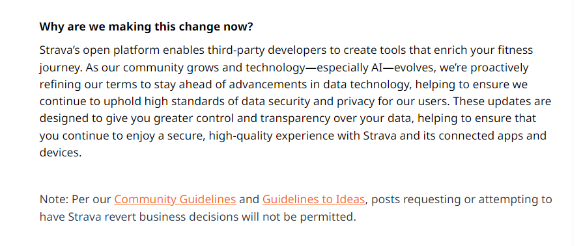This screenshot has width=583, height=246.
Task: Open the Guidelines to Ideas link
Action: [313, 199]
